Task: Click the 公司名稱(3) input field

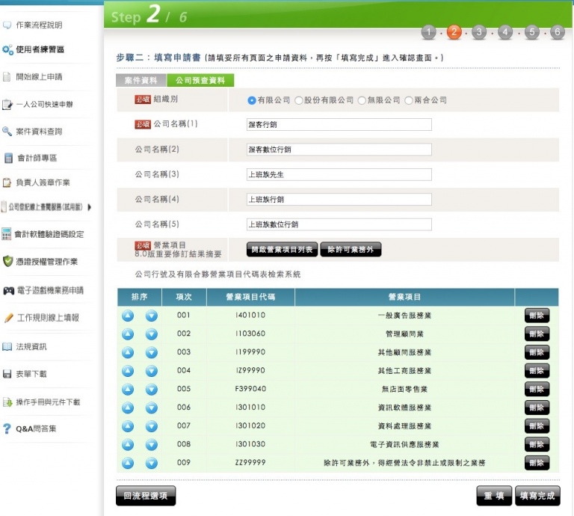Action: coord(339,174)
